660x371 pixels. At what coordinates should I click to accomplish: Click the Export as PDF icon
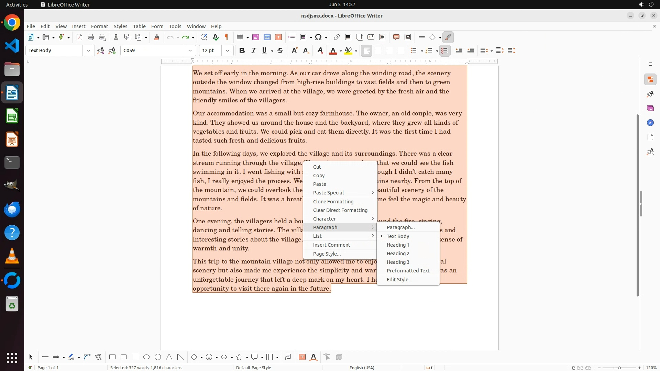click(79, 37)
